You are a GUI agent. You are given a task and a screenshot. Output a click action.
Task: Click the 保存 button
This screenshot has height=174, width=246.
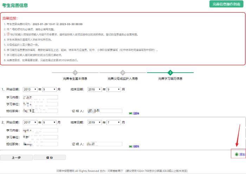(50, 158)
